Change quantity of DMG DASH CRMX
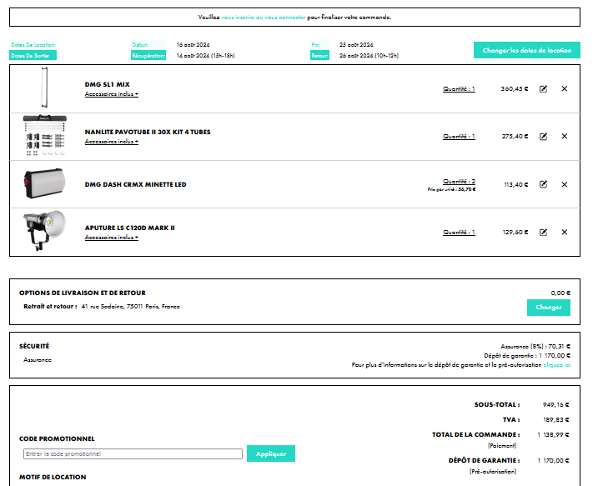Viewport: 613px width, 486px height. point(459,181)
